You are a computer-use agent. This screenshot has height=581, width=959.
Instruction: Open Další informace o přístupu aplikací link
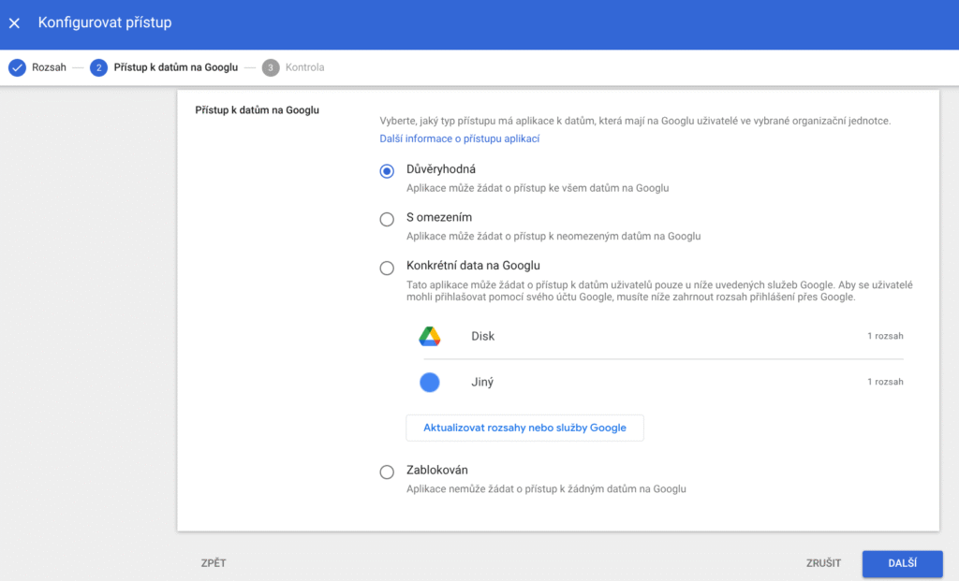459,138
